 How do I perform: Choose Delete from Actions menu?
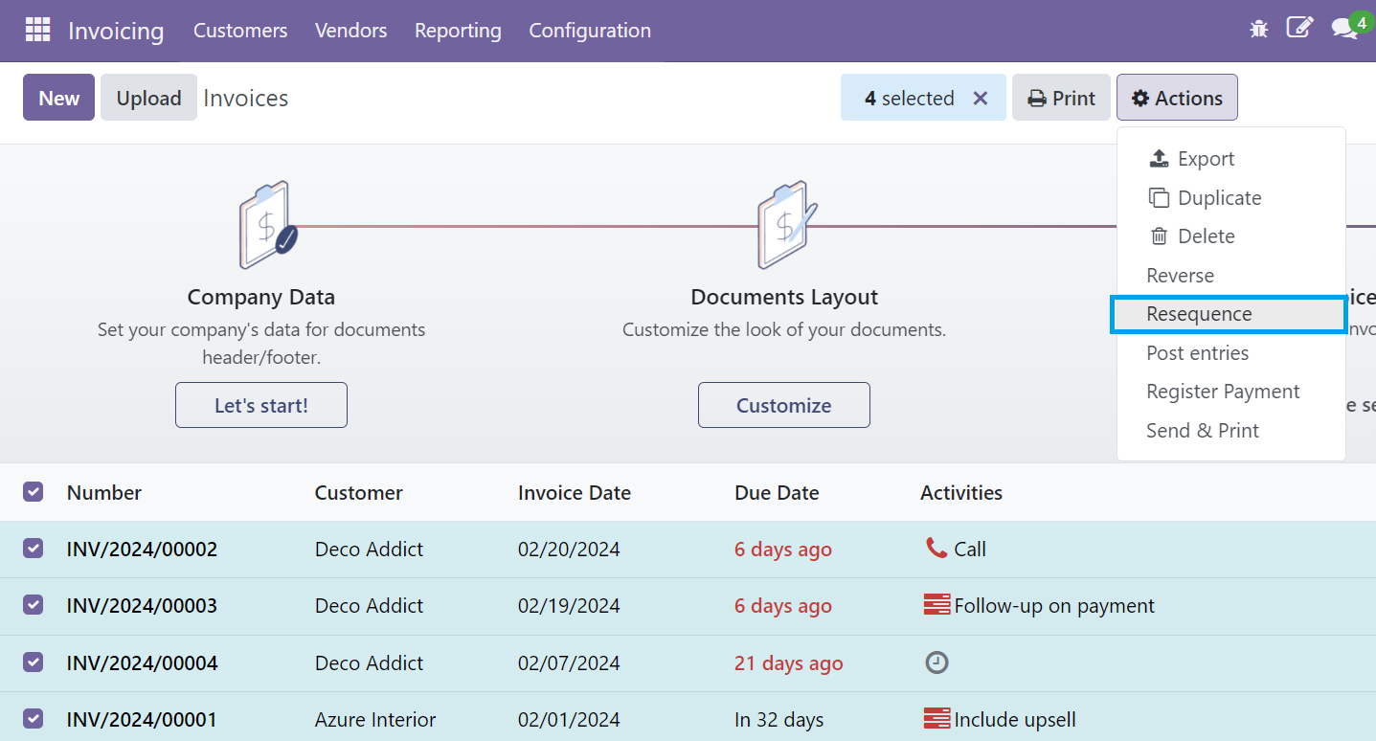coord(1230,236)
